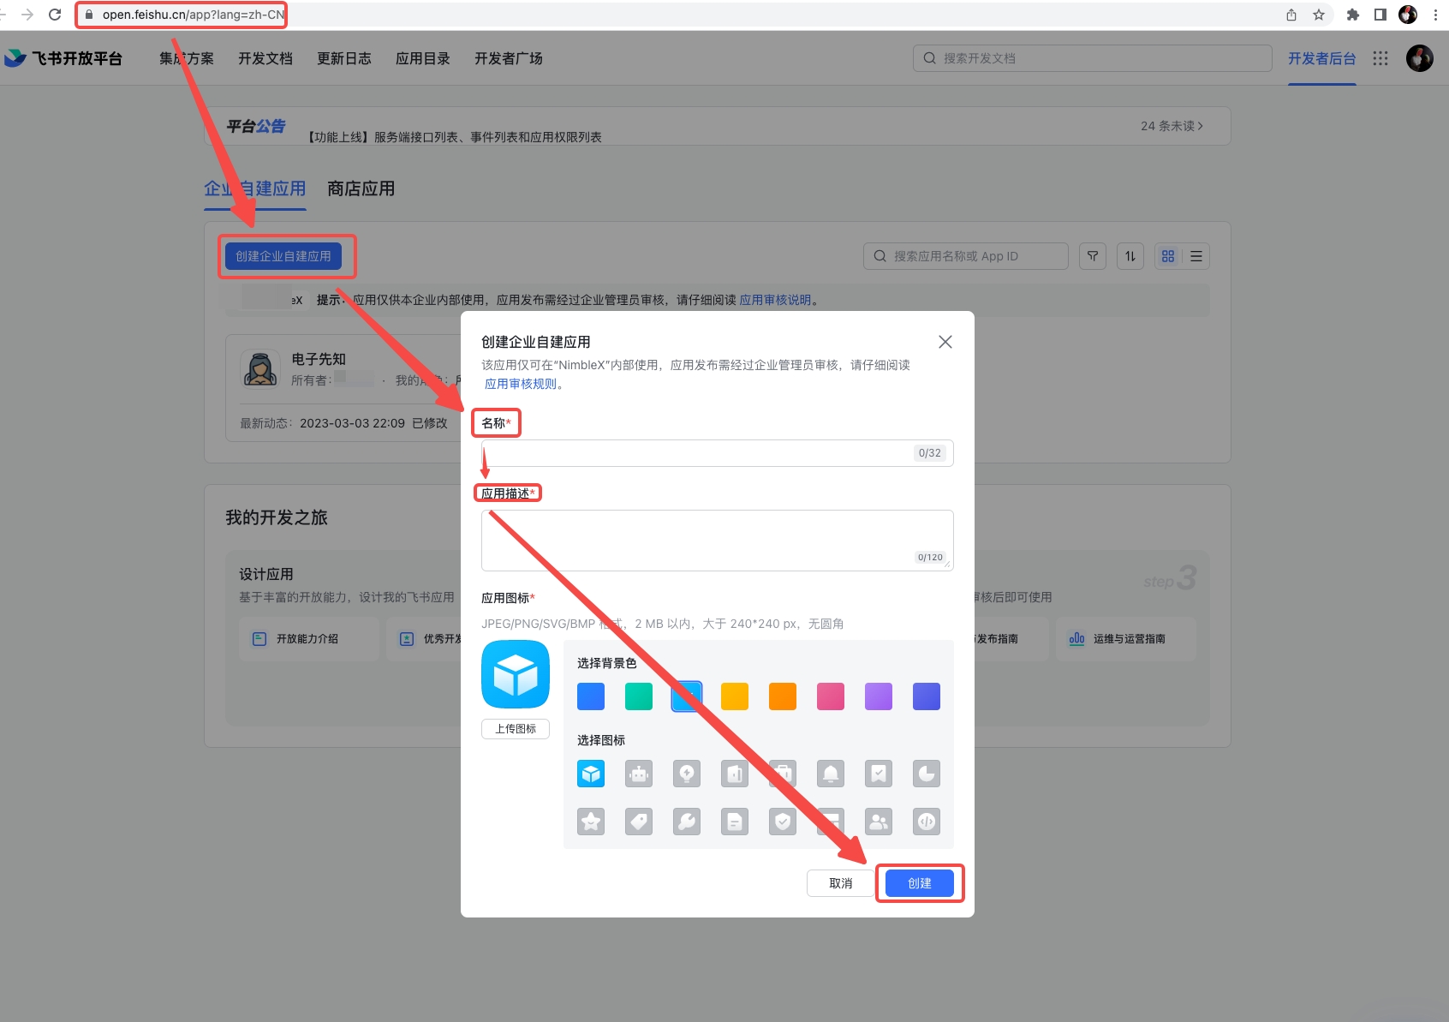Screen dimensions: 1449x1022
Task: Choose the indigo background color
Action: 927,696
